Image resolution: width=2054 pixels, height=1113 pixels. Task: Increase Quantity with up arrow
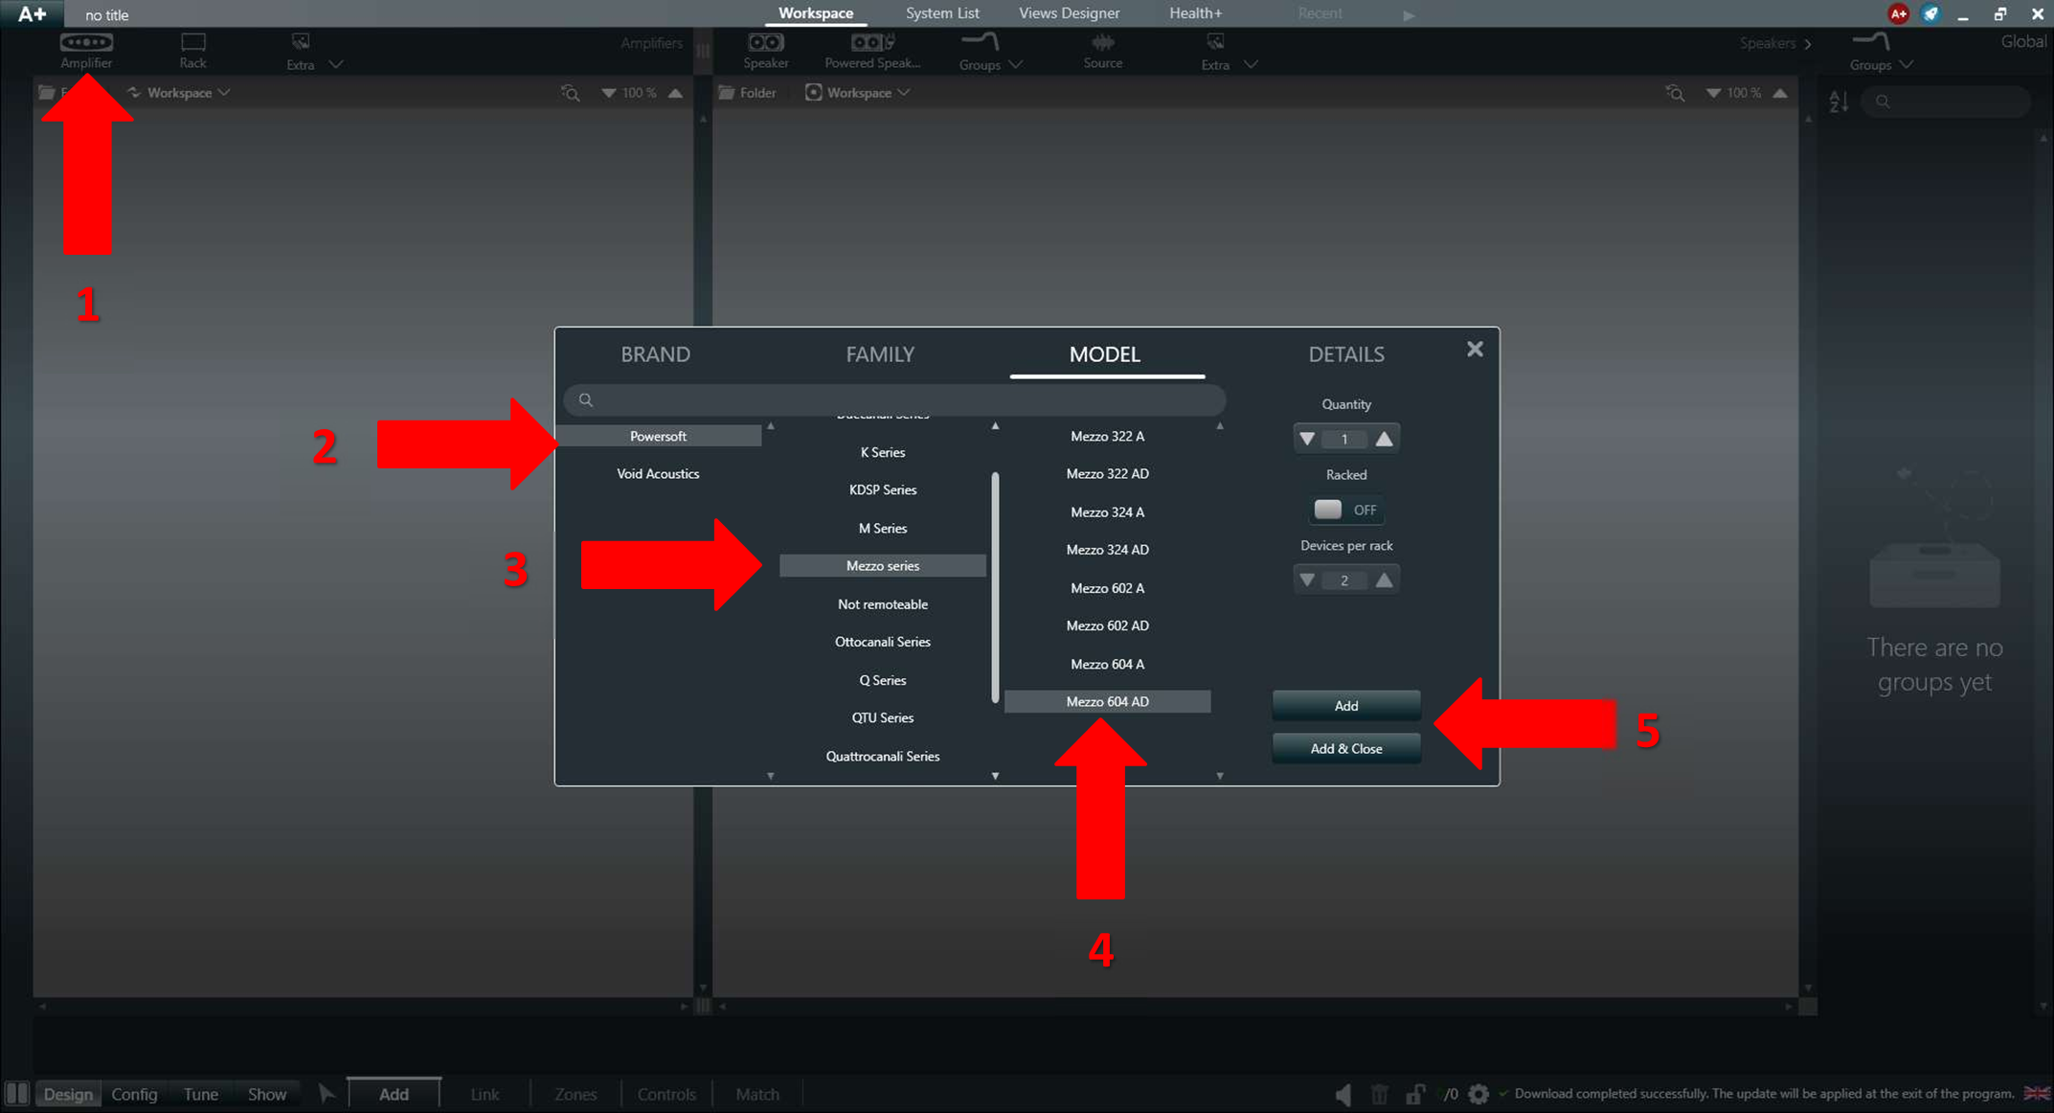coord(1384,439)
